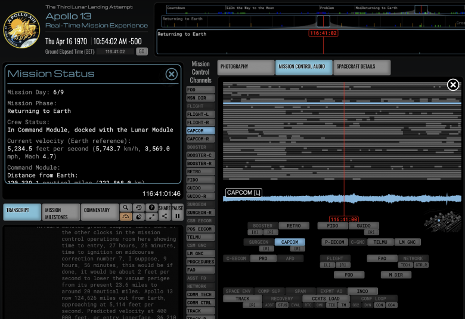Viewport: 465px width, 319px height.
Task: Click the history clock rewind icon
Action: (138, 207)
